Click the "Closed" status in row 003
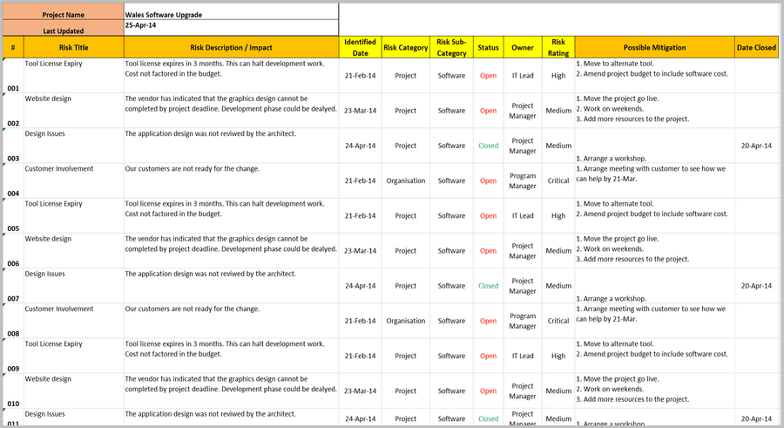 pos(488,146)
